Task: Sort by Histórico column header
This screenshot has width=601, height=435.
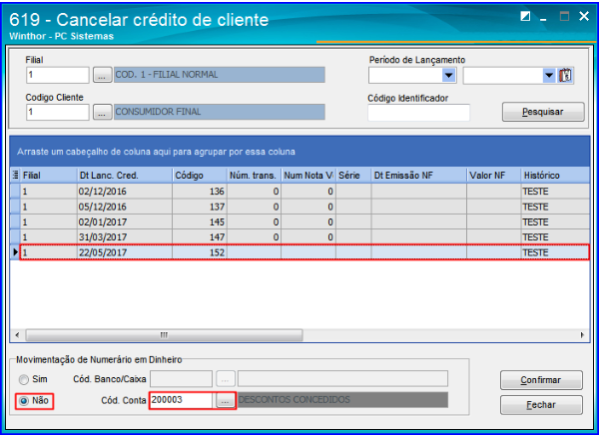Action: tap(555, 176)
